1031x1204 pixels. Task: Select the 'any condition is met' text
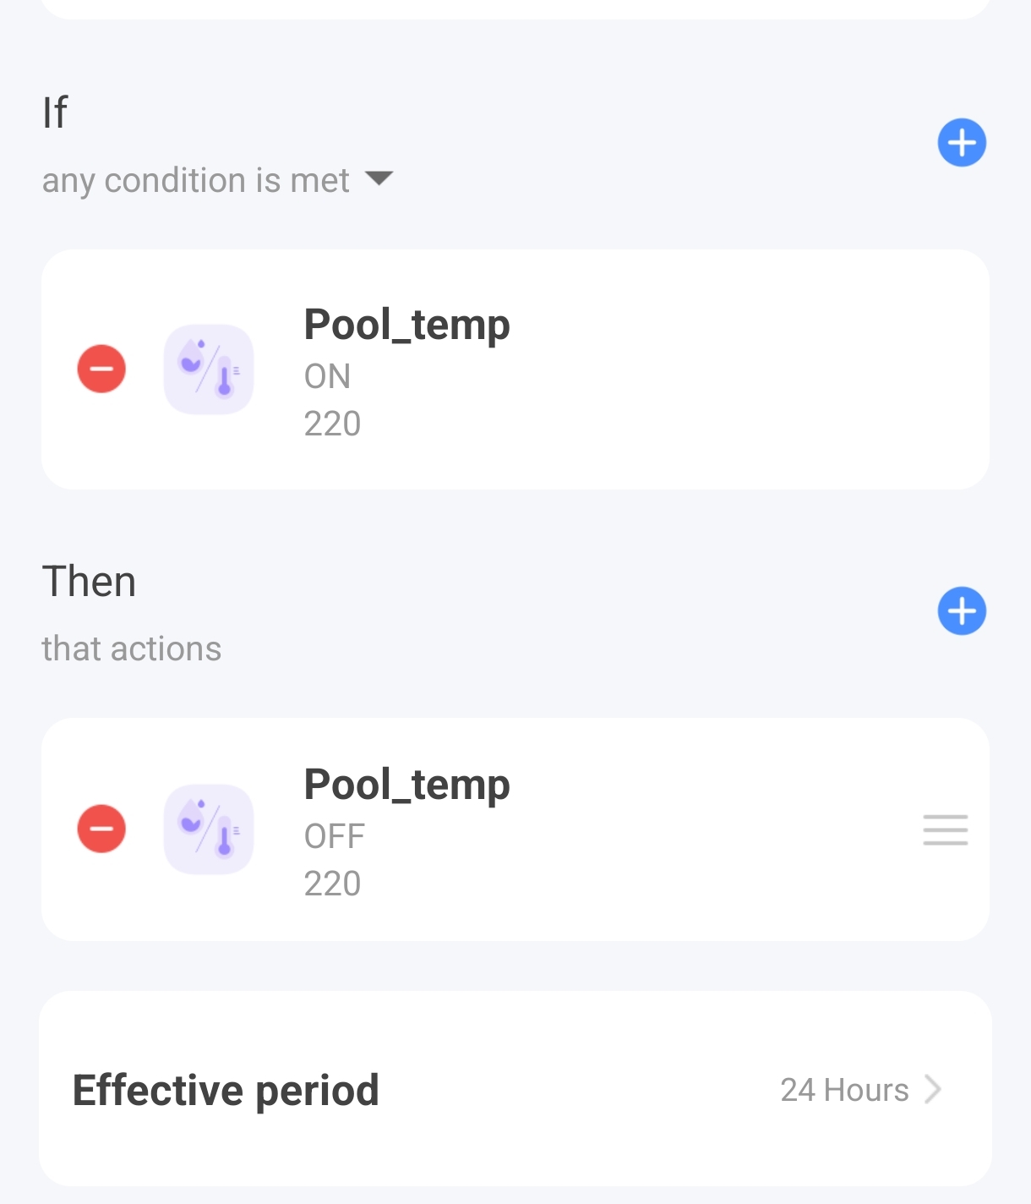pyautogui.click(x=195, y=180)
